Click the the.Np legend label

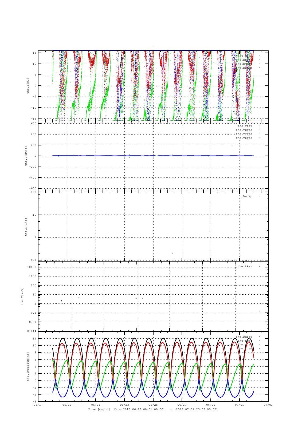coord(246,196)
